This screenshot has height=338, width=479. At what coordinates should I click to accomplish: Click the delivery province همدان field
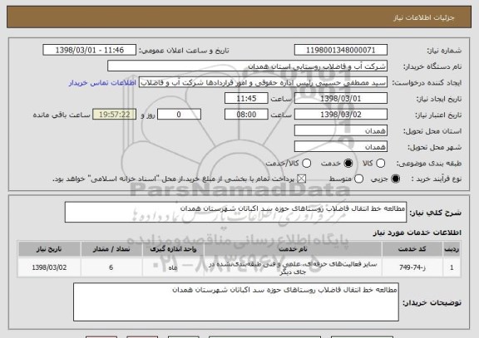[341, 131]
